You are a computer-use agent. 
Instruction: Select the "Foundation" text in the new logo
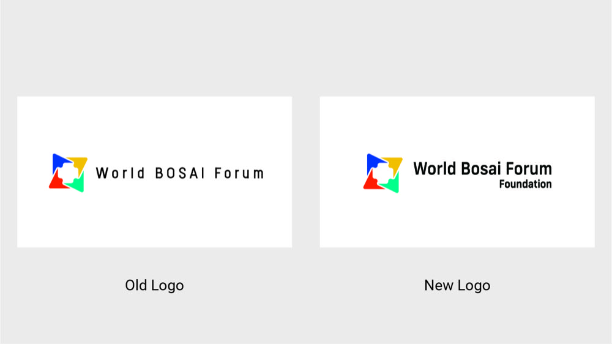point(525,184)
